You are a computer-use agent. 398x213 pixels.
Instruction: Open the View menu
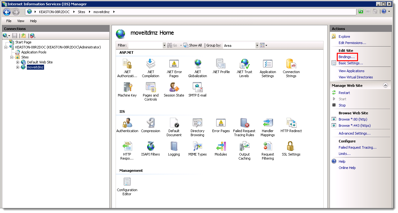pyautogui.click(x=21, y=21)
